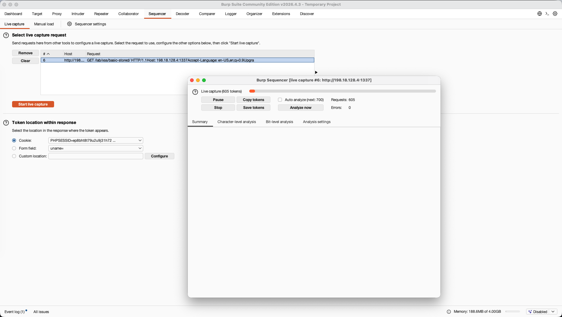
Task: Open the Discover tab
Action: tap(307, 14)
